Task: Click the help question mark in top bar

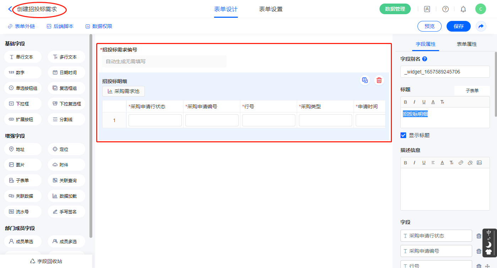Action: [x=445, y=9]
